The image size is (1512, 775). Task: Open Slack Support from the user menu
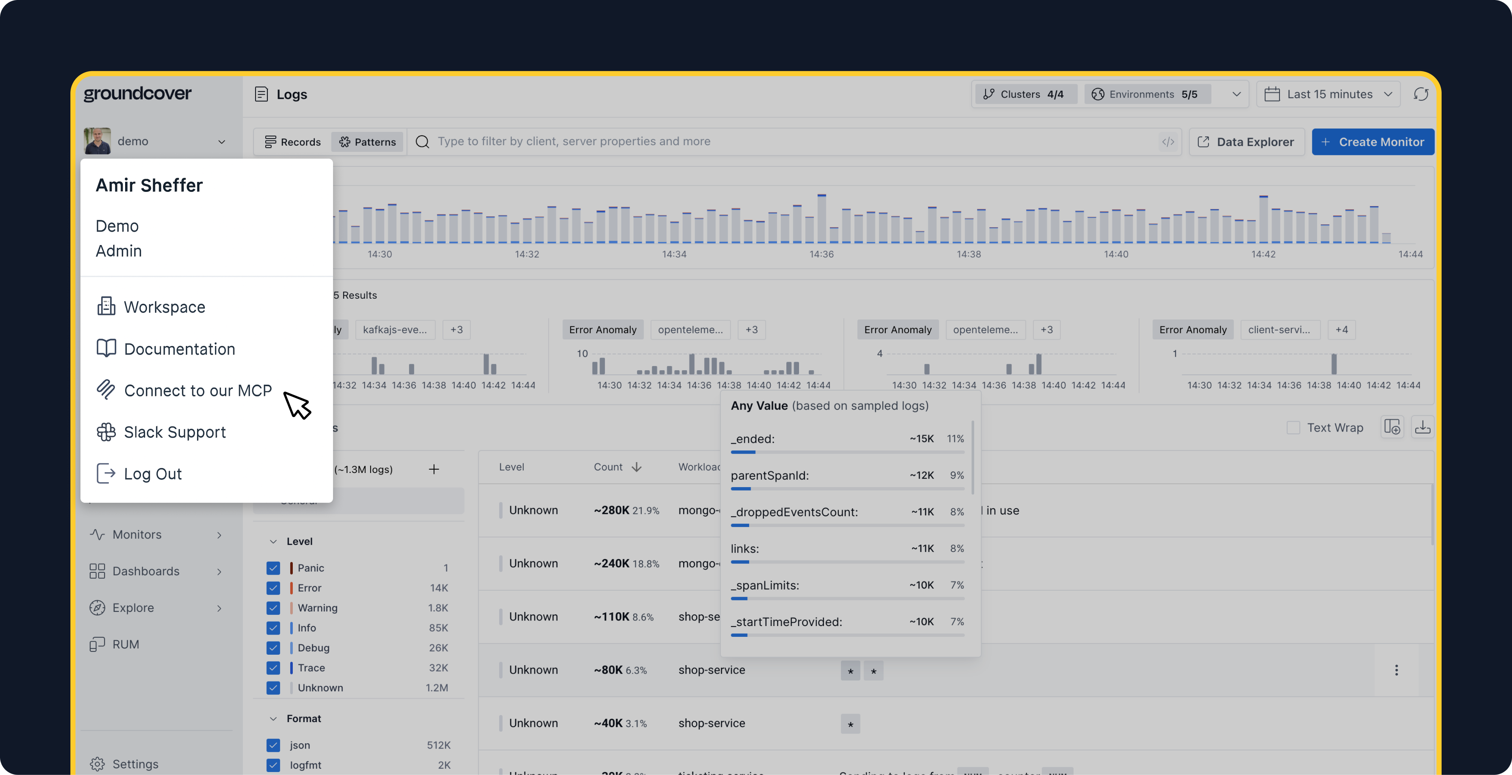pyautogui.click(x=174, y=432)
